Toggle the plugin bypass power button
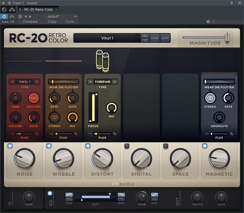The image size is (244, 213). [4, 16]
